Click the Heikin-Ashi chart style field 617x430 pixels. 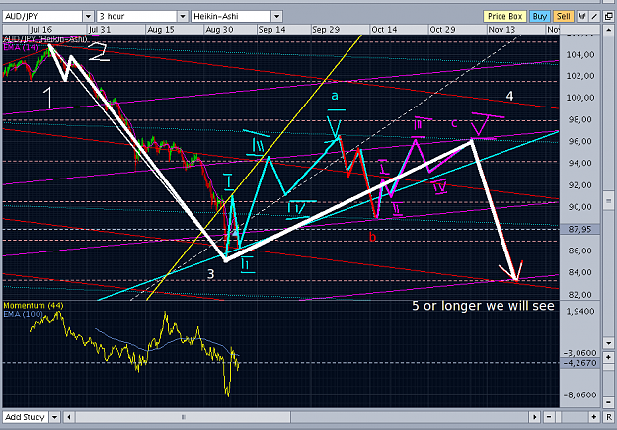(x=231, y=16)
